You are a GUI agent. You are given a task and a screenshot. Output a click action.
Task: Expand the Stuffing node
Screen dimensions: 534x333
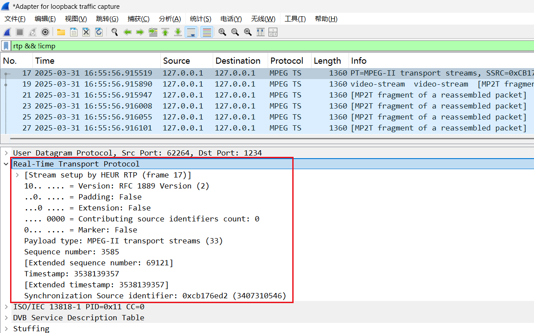[x=6, y=329]
